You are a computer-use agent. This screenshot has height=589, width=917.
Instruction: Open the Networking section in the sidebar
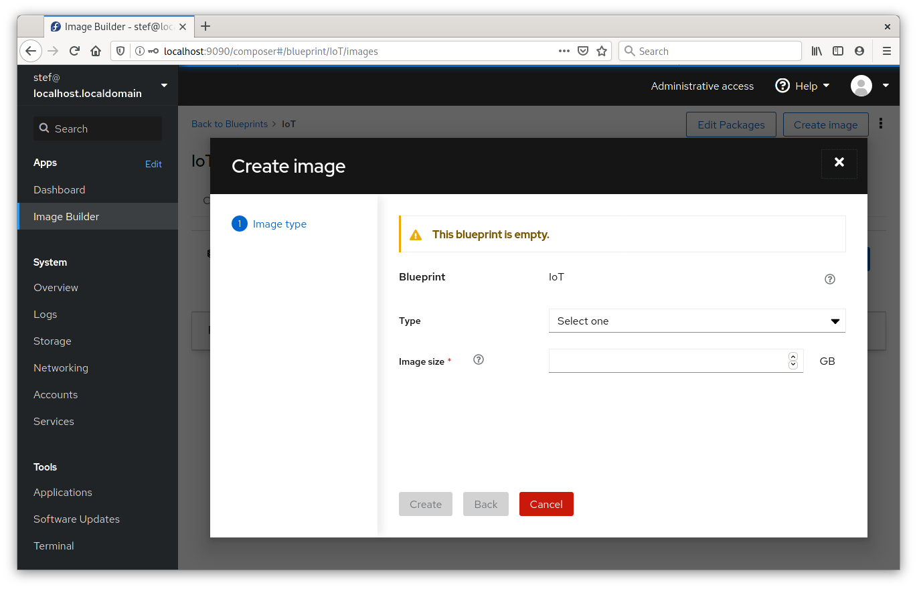tap(61, 367)
